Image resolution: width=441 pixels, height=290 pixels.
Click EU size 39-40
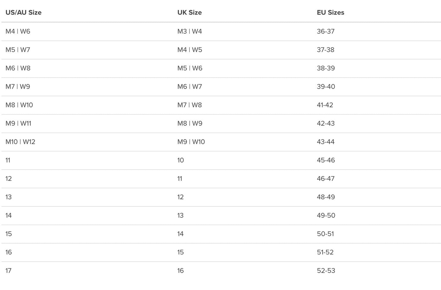pyautogui.click(x=326, y=87)
